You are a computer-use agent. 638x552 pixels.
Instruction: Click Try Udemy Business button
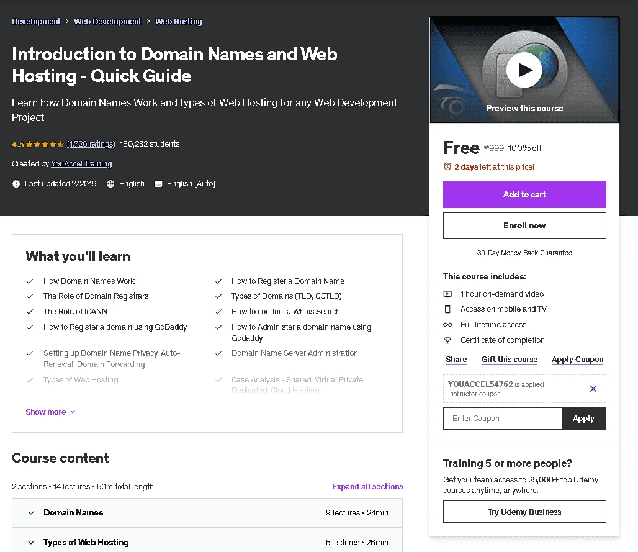[524, 512]
